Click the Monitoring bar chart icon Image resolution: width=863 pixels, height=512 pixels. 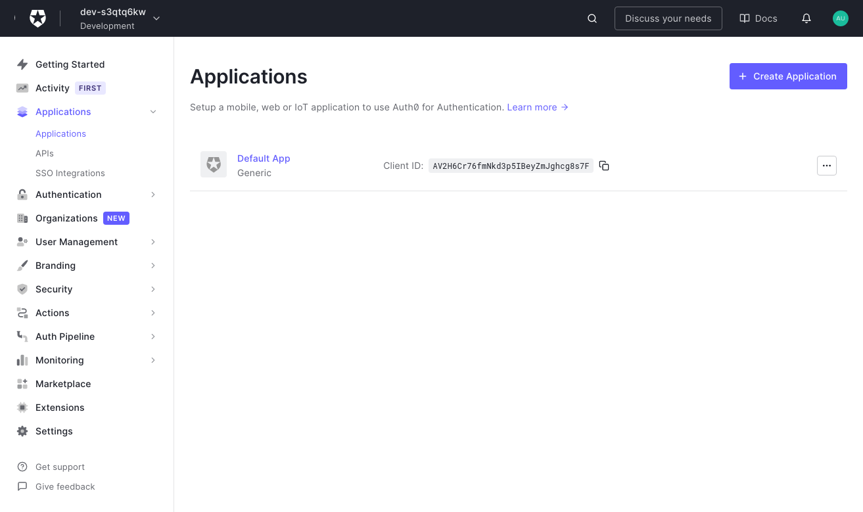[22, 360]
